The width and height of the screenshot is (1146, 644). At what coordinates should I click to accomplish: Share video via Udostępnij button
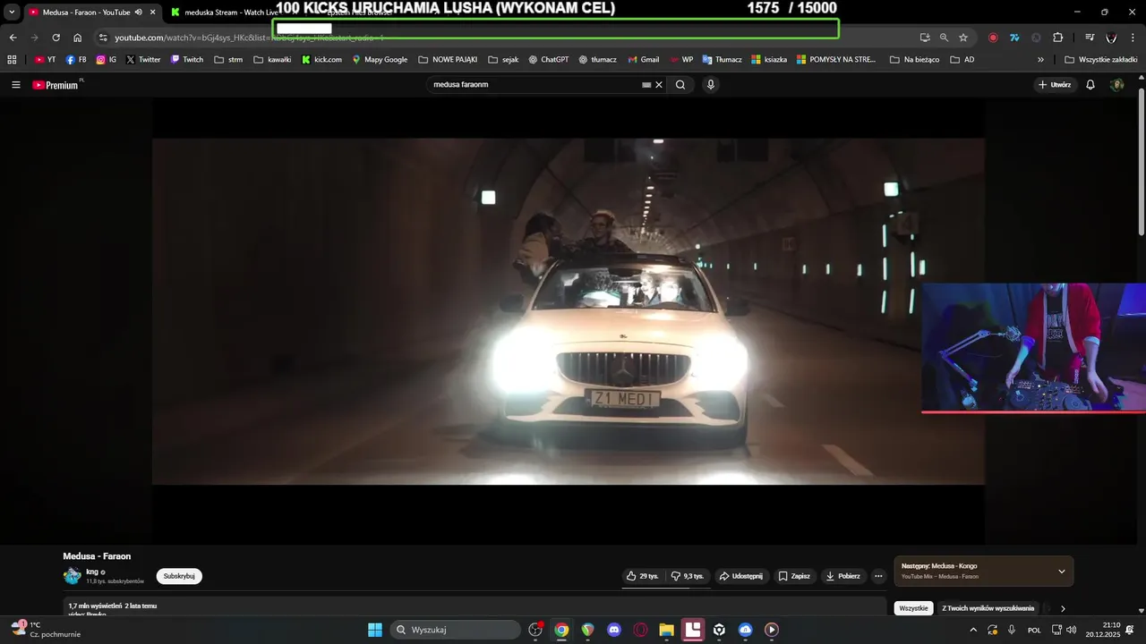[740, 576]
